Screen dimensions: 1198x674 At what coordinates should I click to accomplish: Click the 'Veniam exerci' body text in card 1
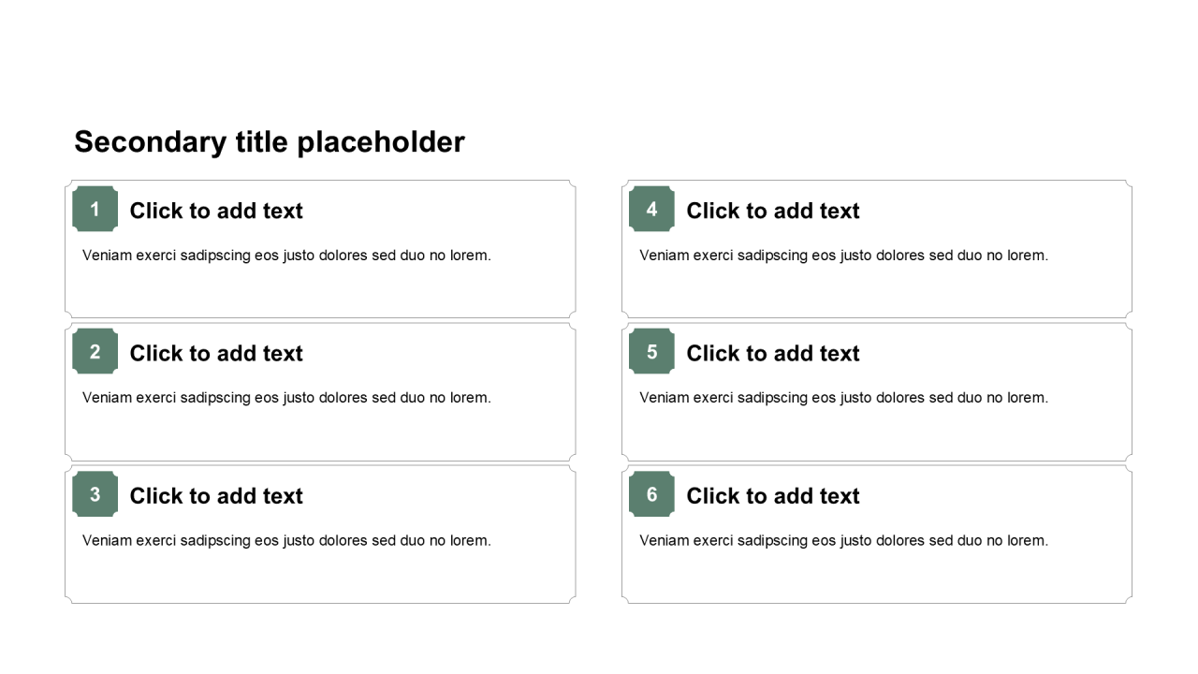click(286, 256)
